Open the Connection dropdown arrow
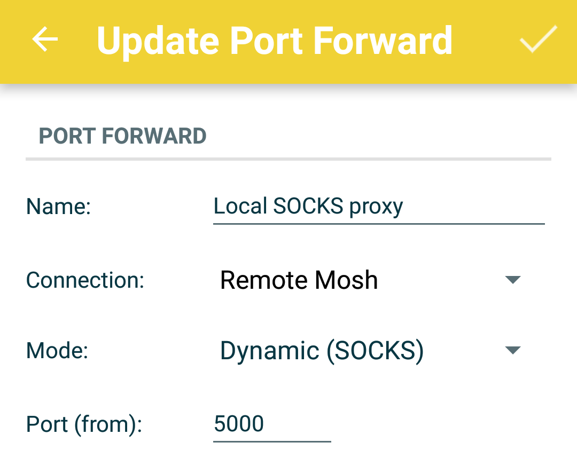 coord(512,280)
